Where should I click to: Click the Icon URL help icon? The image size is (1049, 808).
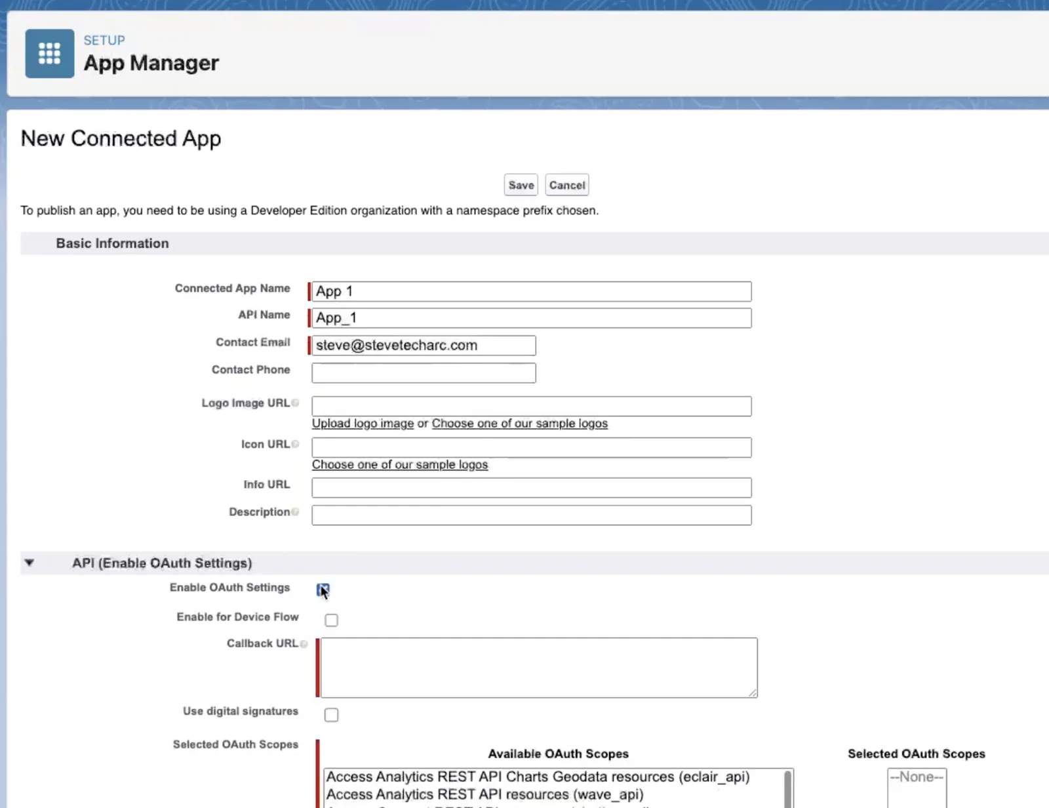click(295, 444)
